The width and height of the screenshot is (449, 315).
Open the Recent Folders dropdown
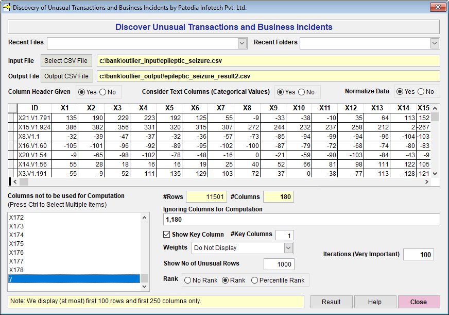pos(435,43)
